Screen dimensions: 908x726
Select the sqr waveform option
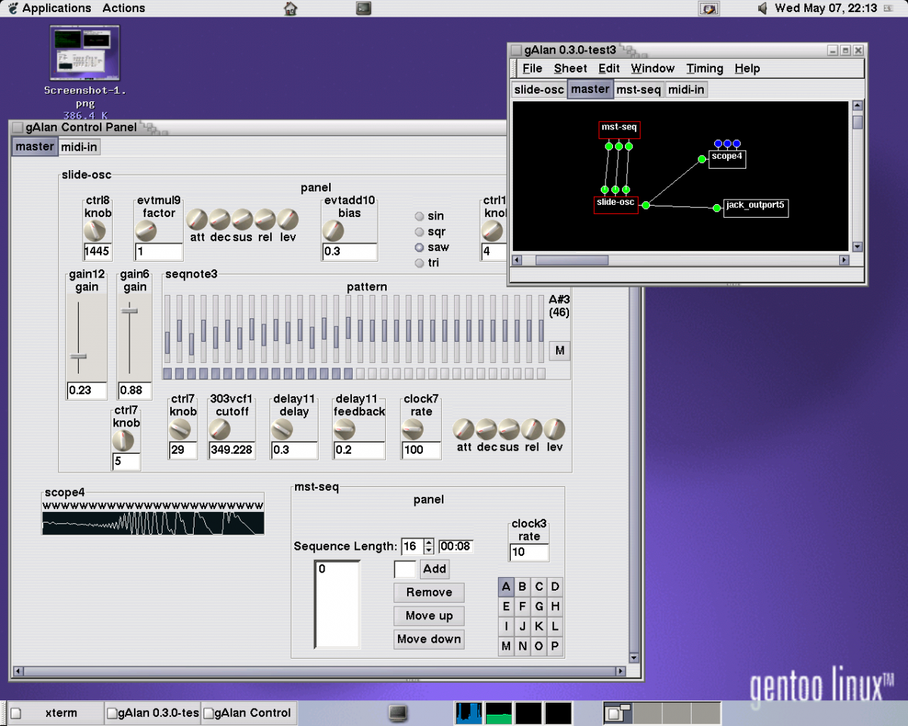pyautogui.click(x=419, y=232)
